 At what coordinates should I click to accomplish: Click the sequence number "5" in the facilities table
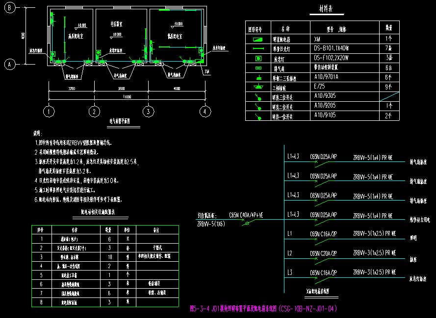(41, 275)
